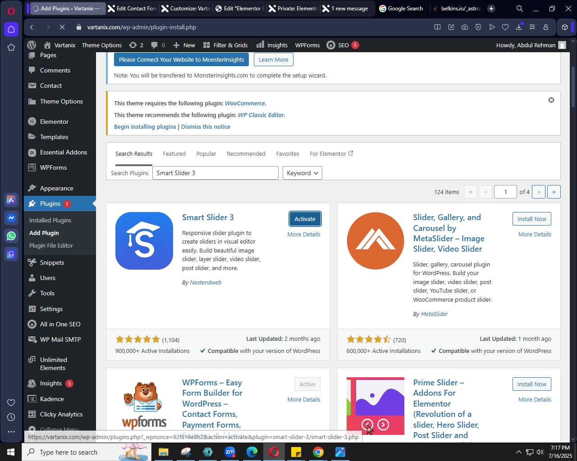This screenshot has width=577, height=461.
Task: Go to last page of plugin results
Action: [554, 192]
